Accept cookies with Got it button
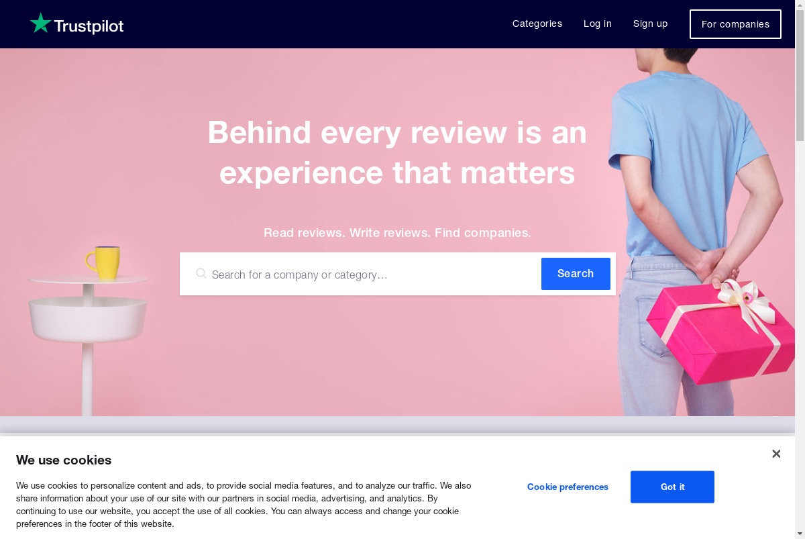This screenshot has width=805, height=539. (x=672, y=487)
